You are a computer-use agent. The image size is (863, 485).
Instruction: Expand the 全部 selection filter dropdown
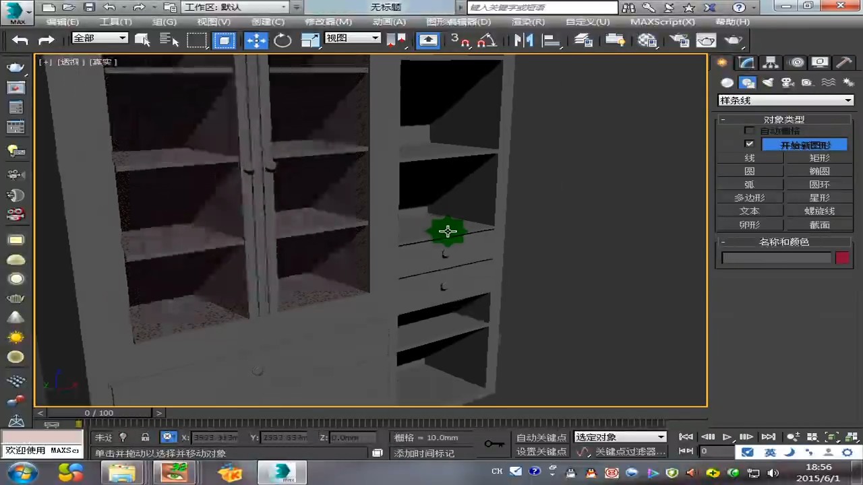pyautogui.click(x=100, y=38)
